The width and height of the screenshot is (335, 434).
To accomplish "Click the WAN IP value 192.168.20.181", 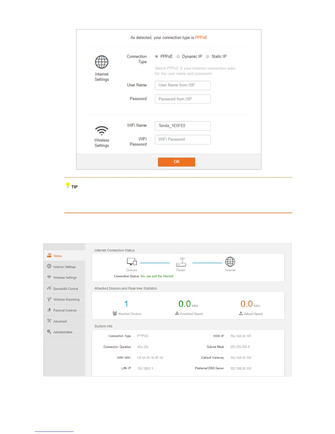I will click(241, 336).
